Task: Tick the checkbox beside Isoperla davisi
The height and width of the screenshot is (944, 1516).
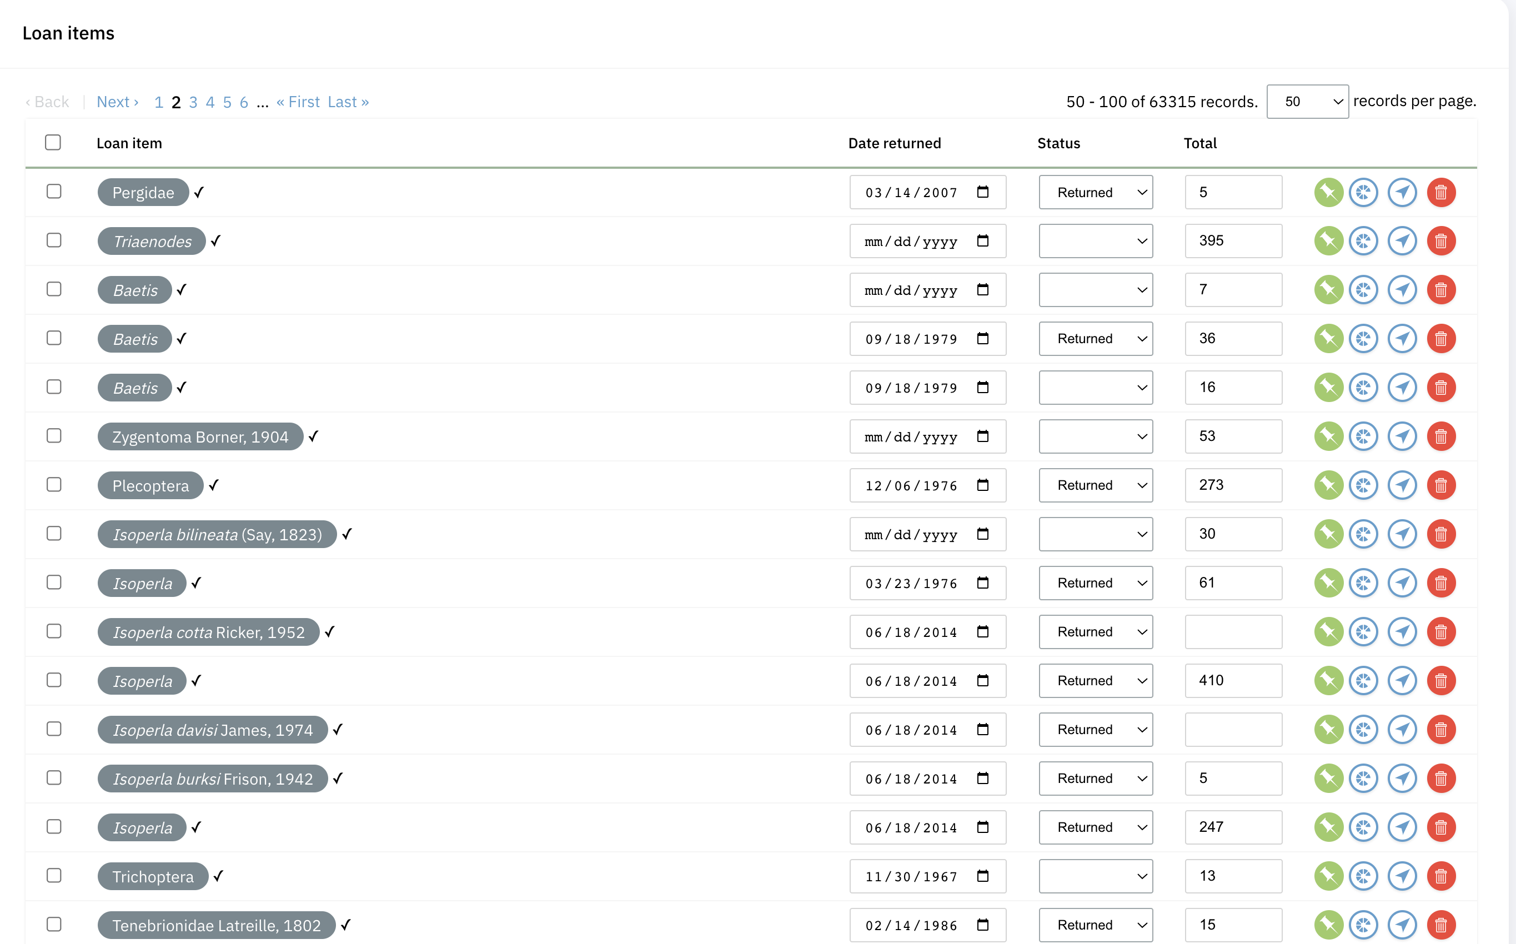Action: tap(54, 729)
